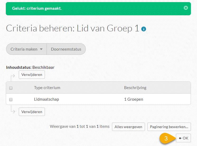Sort by Beschrijving column header
This screenshot has width=197, height=146.
(x=135, y=88)
